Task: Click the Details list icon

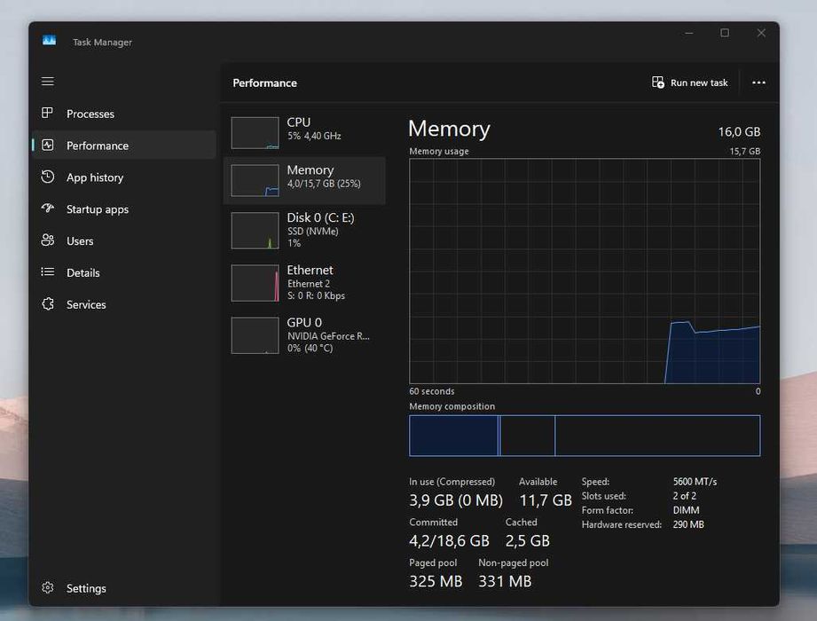Action: point(48,272)
